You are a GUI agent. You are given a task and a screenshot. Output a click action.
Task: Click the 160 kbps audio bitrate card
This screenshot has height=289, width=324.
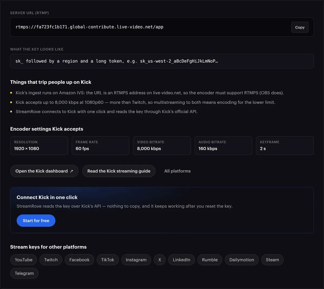click(x=223, y=146)
